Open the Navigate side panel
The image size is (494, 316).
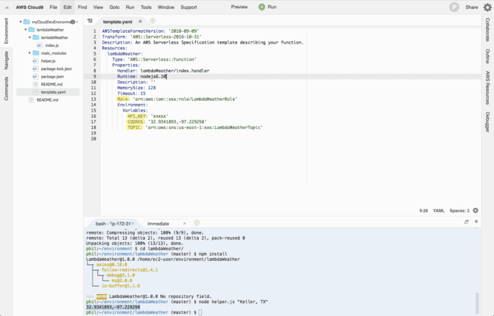[6, 60]
